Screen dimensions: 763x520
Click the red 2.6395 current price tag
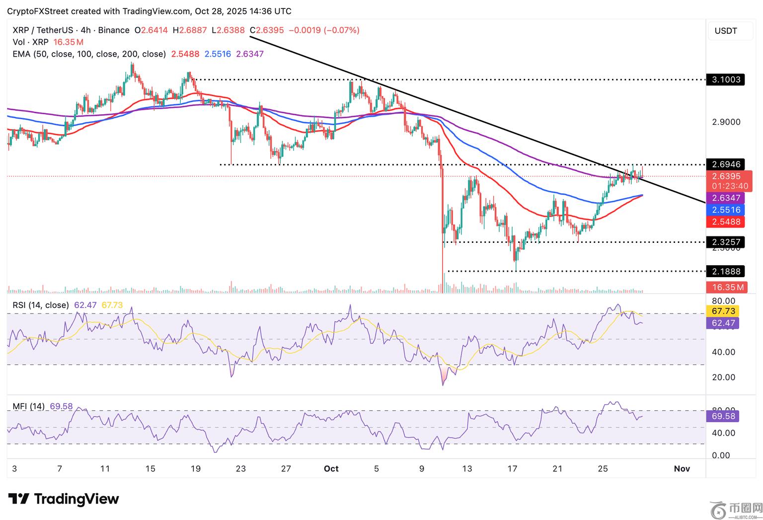[728, 176]
